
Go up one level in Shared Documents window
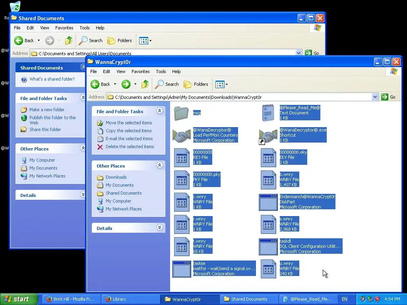[x=68, y=41]
